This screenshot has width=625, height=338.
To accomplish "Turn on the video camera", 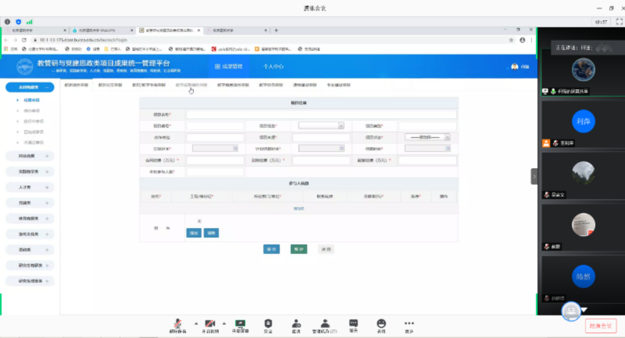I will [x=210, y=324].
